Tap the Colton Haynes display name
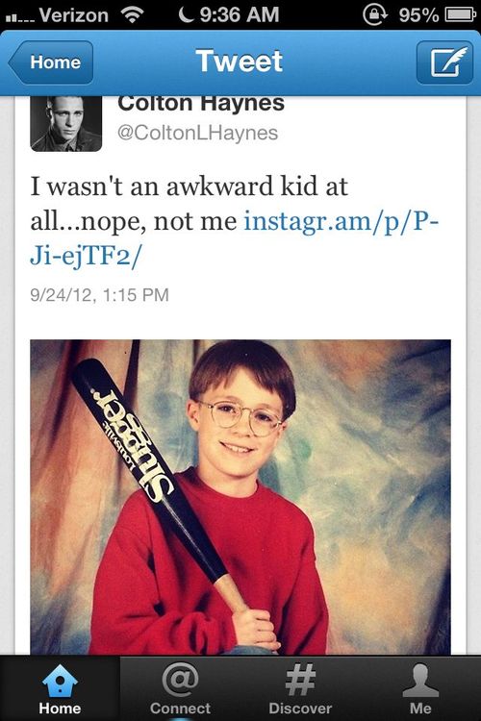481x721 pixels. (x=201, y=103)
